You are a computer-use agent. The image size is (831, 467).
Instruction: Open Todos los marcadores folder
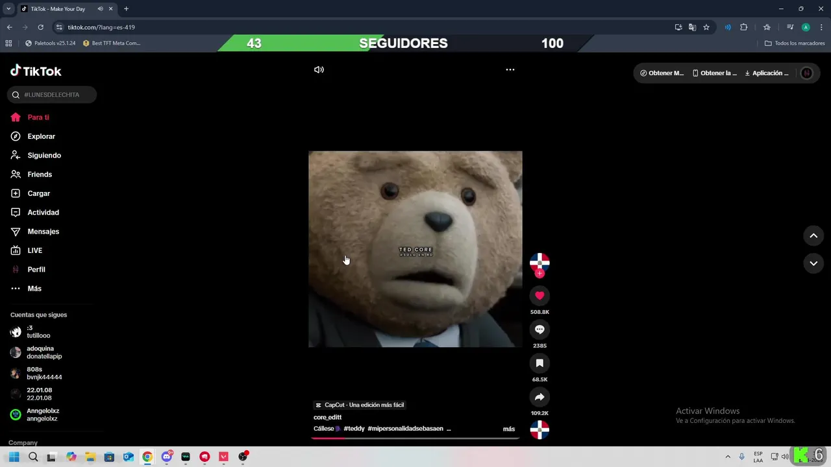795,43
